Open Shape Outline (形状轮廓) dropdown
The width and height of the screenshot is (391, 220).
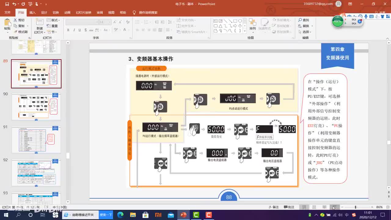[281, 26]
